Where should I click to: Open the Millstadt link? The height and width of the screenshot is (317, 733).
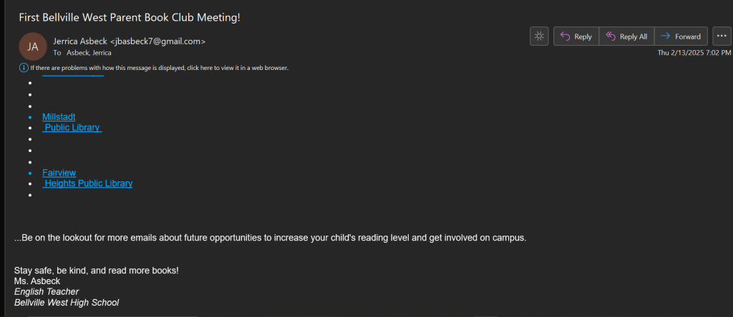click(x=59, y=116)
